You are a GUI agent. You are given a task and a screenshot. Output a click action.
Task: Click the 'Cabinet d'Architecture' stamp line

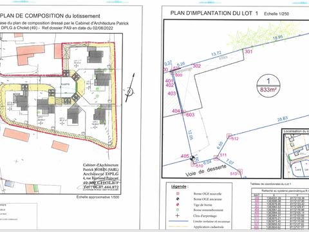pos(100,165)
